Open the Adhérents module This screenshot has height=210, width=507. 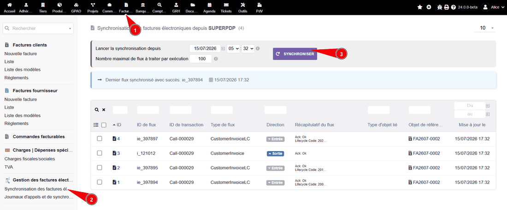(26, 8)
